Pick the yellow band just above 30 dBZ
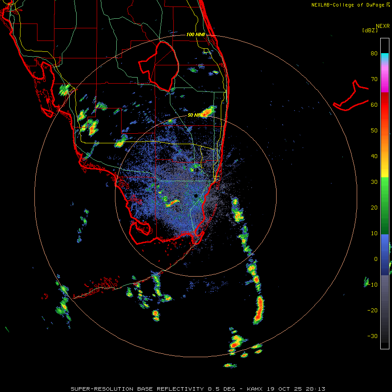Image resolution: width=392 pixels, height=392 pixels. click(x=385, y=173)
